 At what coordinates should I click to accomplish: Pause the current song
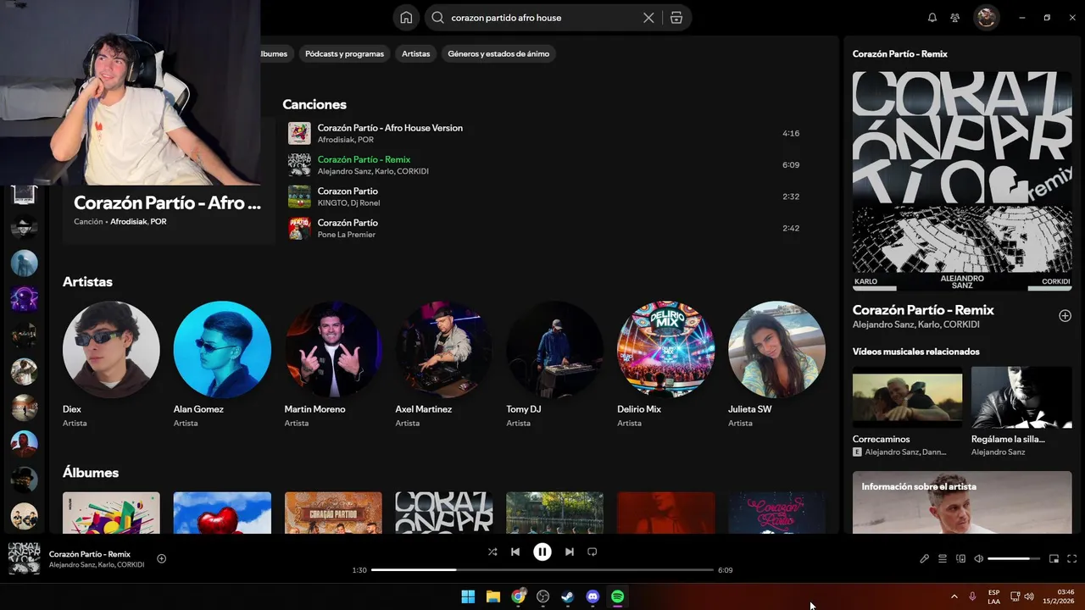point(542,552)
